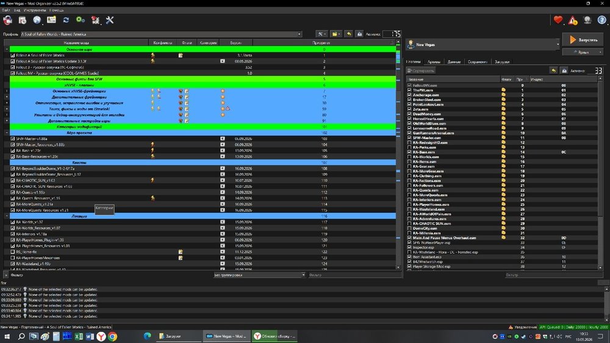The height and width of the screenshot is (343, 610).
Task: Click restore backup arrow above mod list
Action: [x=348, y=34]
